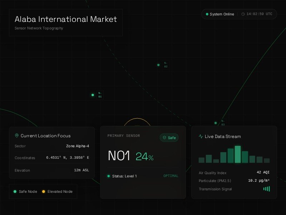Click the OPTIMAL status label
Viewport: 286px width, 215px height.
(171, 176)
